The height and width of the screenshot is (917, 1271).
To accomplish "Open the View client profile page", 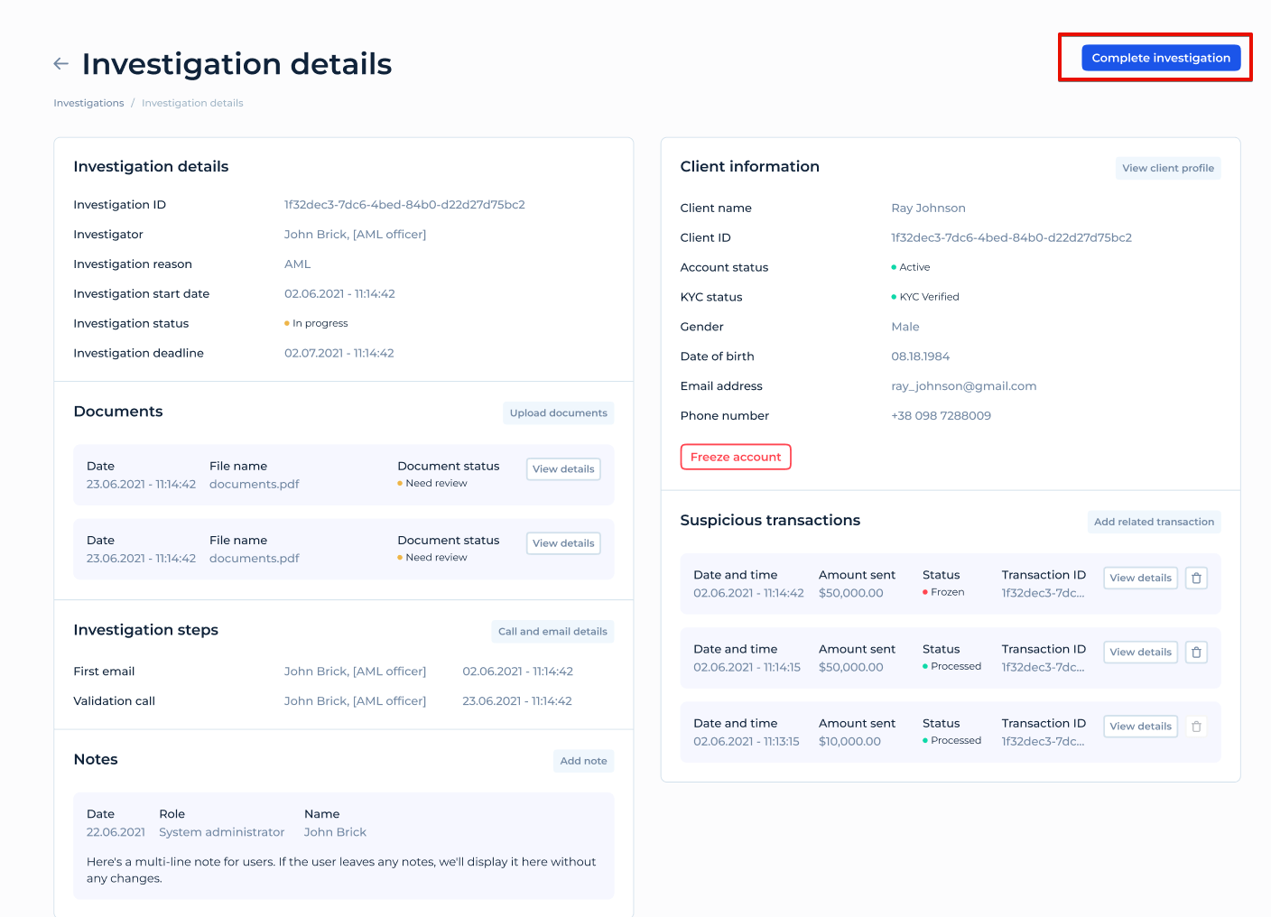I will [x=1167, y=168].
